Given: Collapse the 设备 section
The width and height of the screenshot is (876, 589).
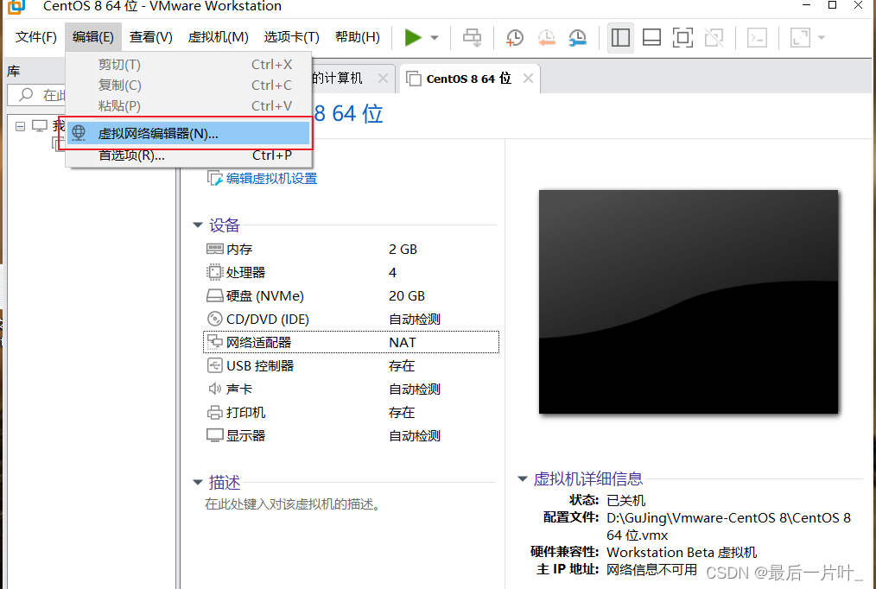Looking at the screenshot, I should coord(197,225).
